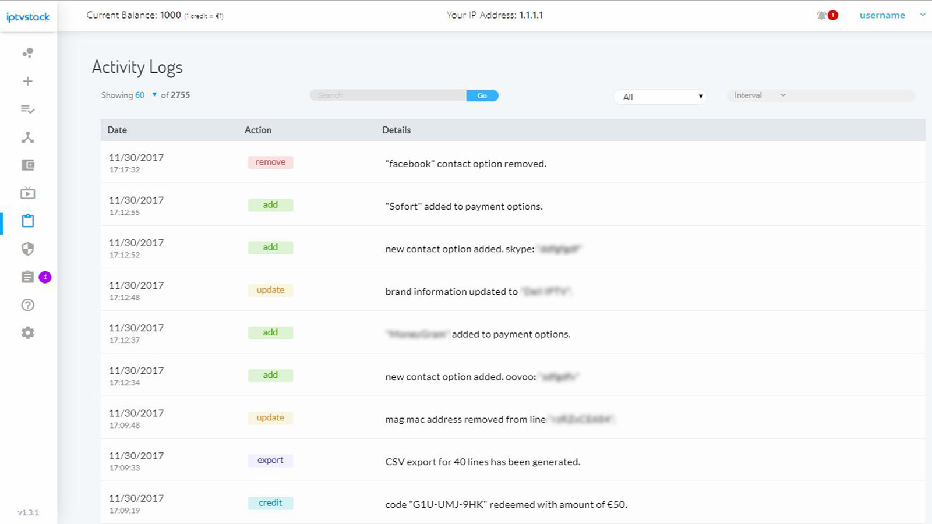Open the settings gear icon in sidebar
The width and height of the screenshot is (932, 524).
(x=27, y=333)
